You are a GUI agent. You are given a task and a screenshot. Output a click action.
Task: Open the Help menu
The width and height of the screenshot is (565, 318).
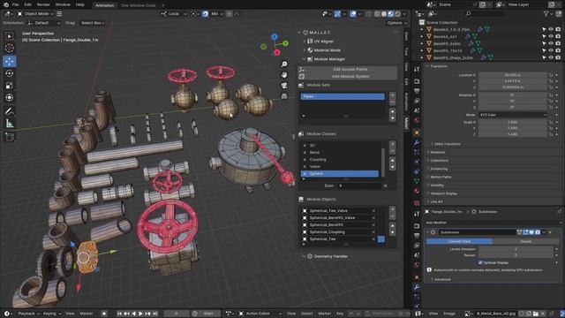pyautogui.click(x=80, y=4)
